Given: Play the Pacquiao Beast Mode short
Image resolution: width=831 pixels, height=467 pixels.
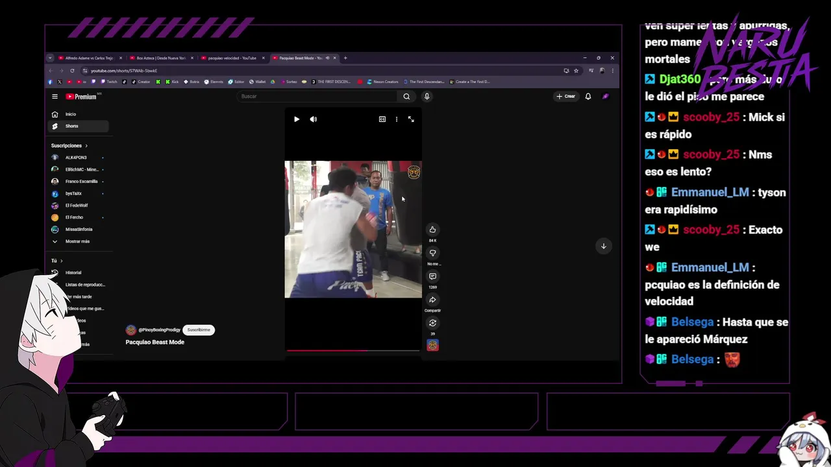Looking at the screenshot, I should [x=297, y=119].
